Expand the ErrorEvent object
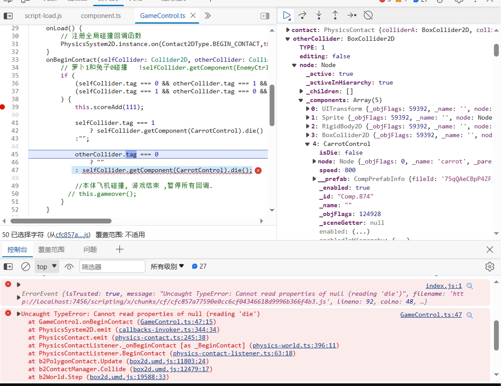501x386 pixels. point(18,297)
